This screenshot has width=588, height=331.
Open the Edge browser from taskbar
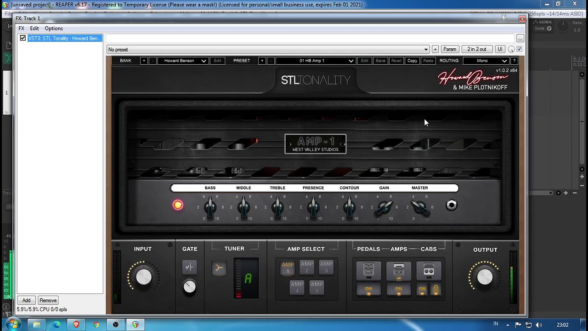[57, 325]
